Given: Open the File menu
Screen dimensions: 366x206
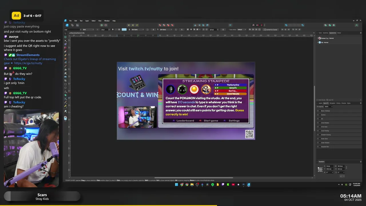Looking at the screenshot, I should [x=70, y=21].
